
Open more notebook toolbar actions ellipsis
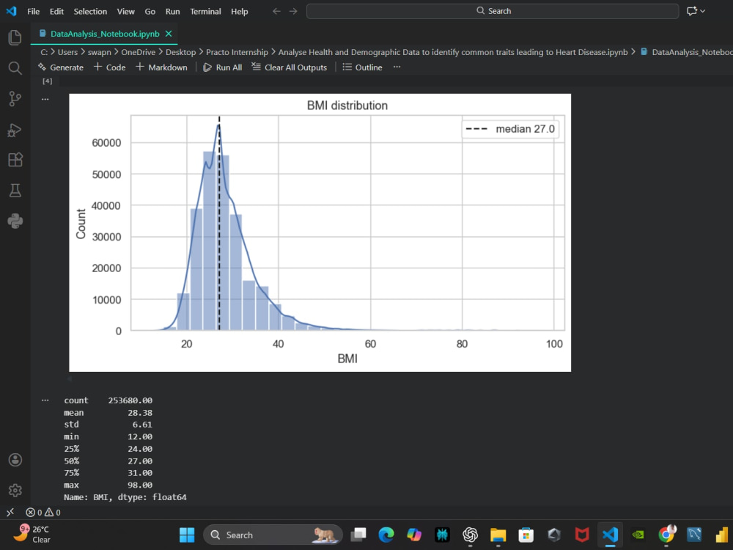(397, 67)
